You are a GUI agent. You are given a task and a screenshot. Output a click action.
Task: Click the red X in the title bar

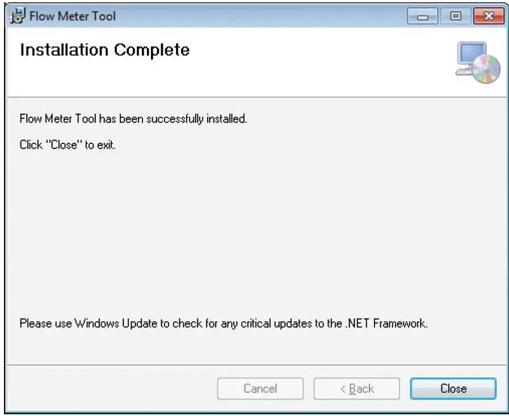489,16
